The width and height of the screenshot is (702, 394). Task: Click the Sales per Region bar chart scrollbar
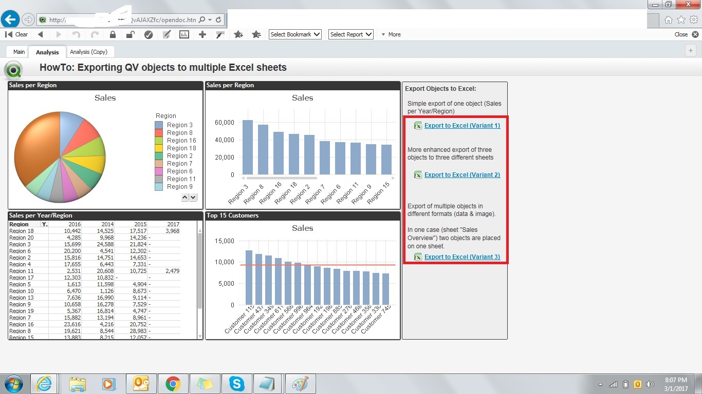tap(282, 178)
